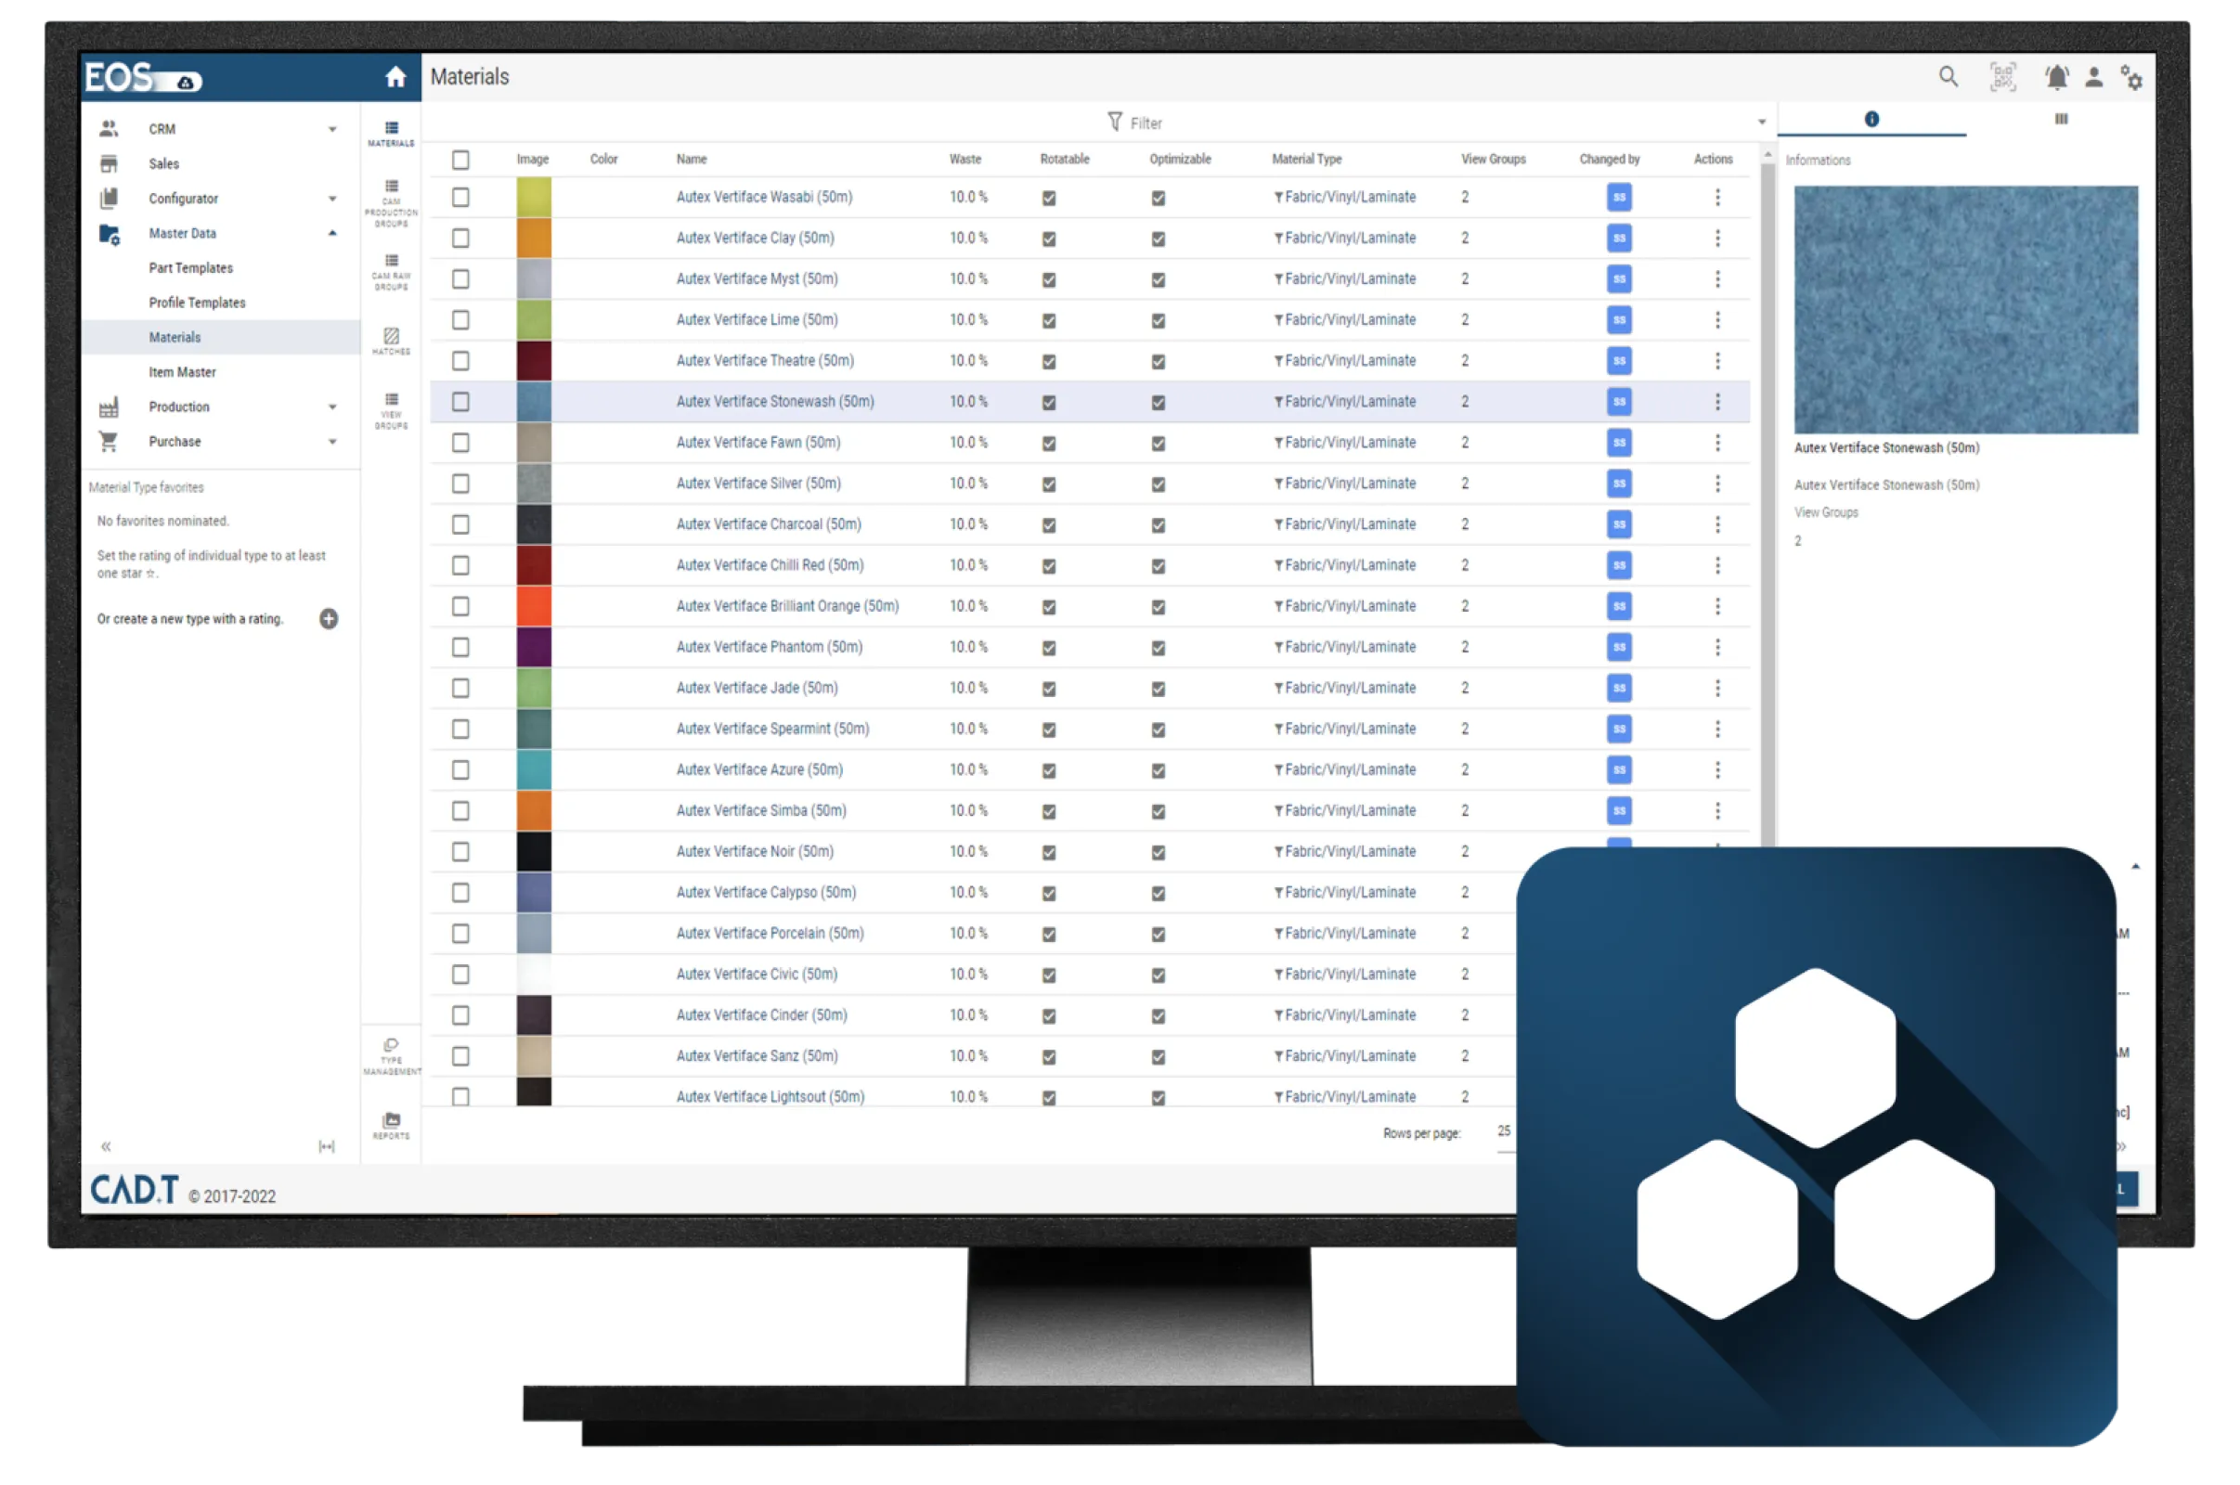Expand the CRM menu arrow
2240x1485 pixels.
[x=332, y=129]
